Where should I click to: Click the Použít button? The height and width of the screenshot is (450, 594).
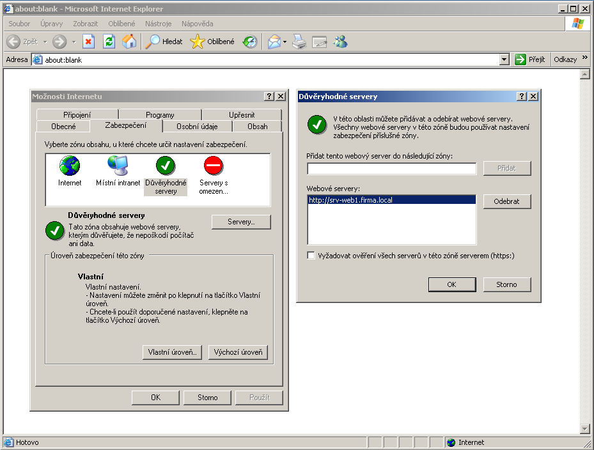tap(260, 398)
